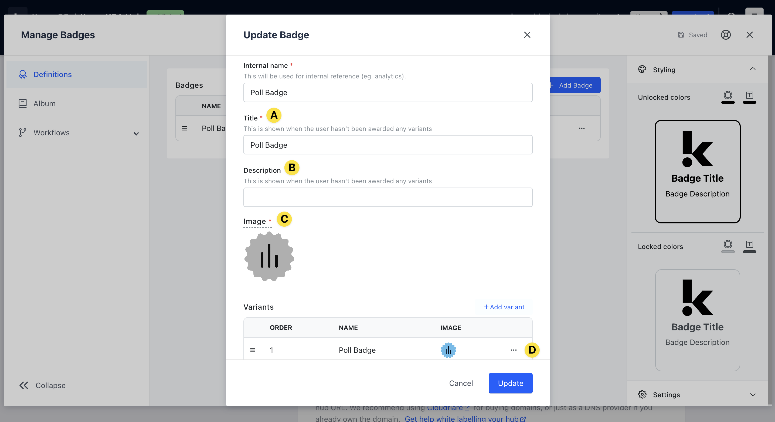
Task: Click the gray poll badge image
Action: (269, 257)
